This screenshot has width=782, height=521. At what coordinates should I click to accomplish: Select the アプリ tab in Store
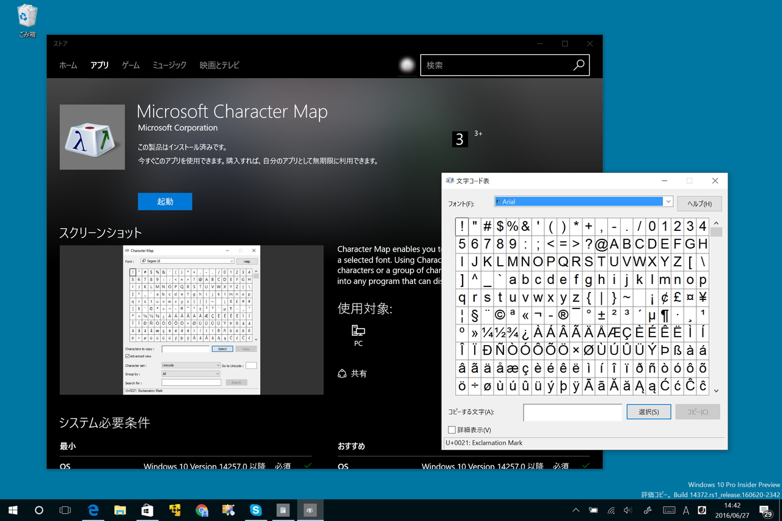(100, 65)
